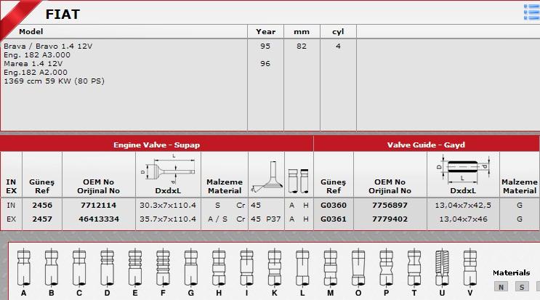Click valve stem tip type H icon
Viewport: 540px width, 300px height.
point(219,267)
